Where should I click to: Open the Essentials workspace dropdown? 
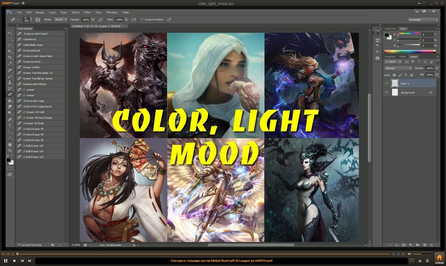point(423,20)
